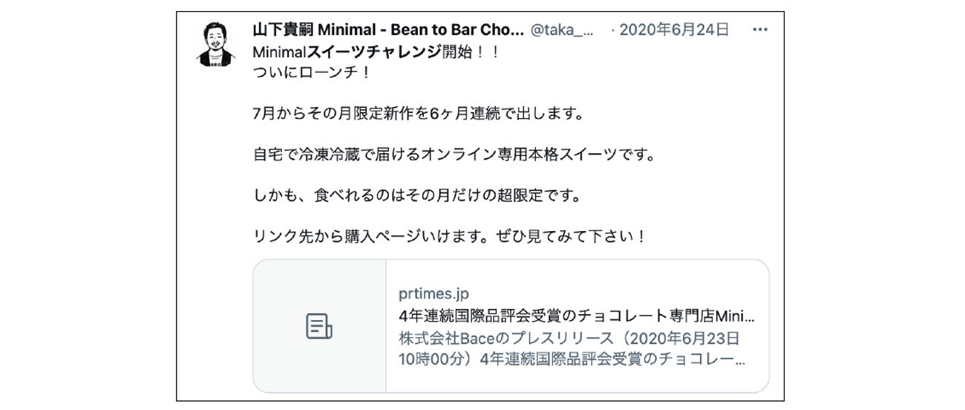Click card description 株式会社Baceのプレスリリース line
The height and width of the screenshot is (410, 965).
[569, 339]
